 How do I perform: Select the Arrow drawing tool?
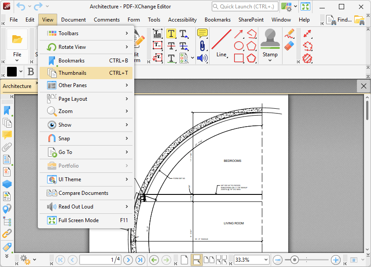point(239,34)
